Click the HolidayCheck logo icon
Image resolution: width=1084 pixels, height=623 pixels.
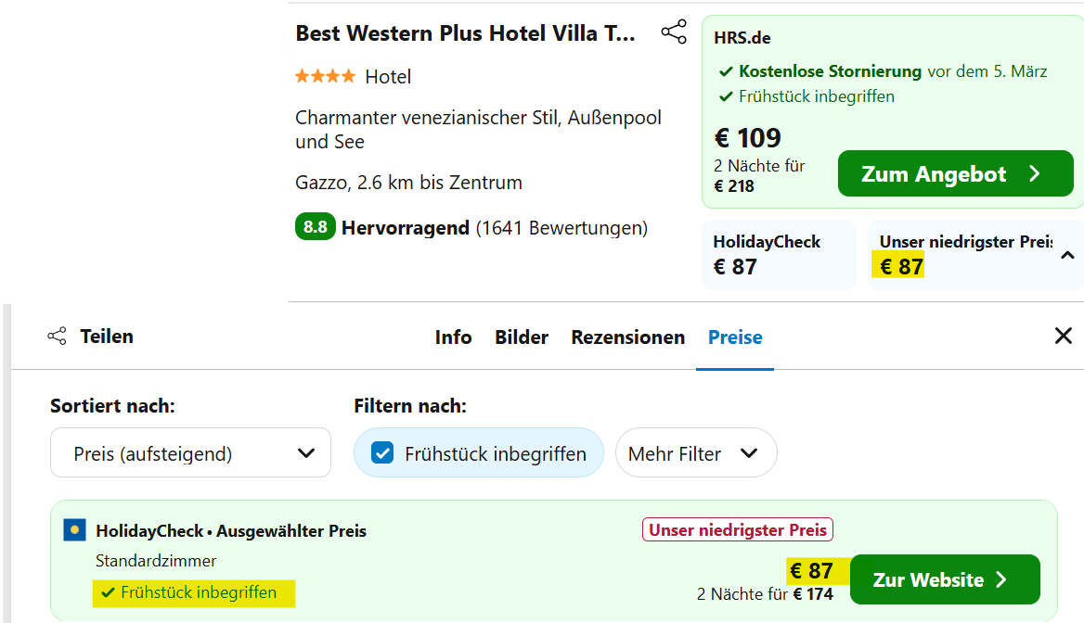click(x=74, y=530)
